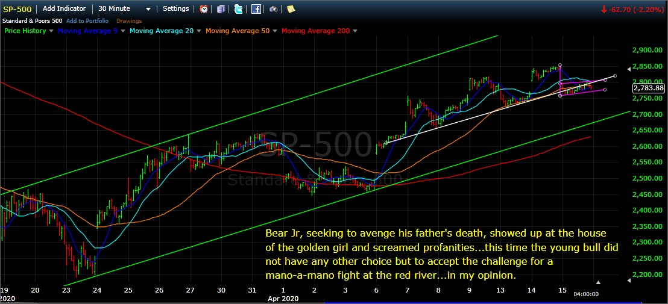The image size is (668, 304).
Task: Click the Standard & Poors 500 label
Action: 34,20
